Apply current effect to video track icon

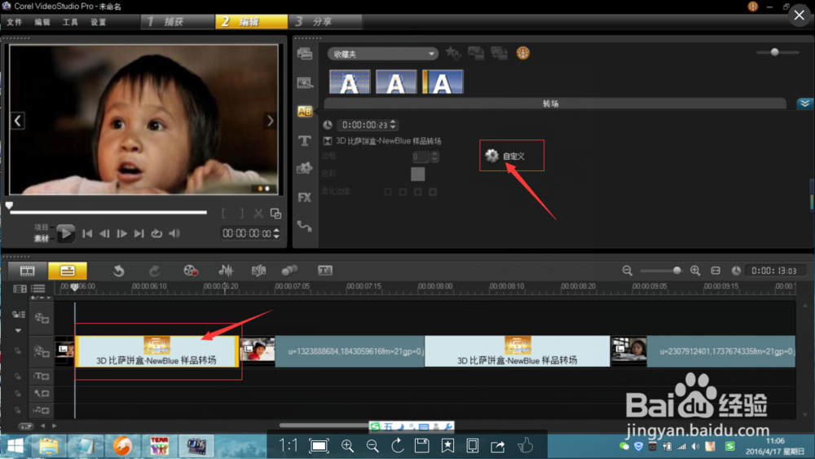476,53
